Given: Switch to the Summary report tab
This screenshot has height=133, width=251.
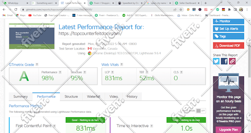Looking at the screenshot, I should click(x=21, y=97).
